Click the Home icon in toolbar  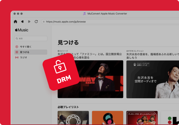click(x=15, y=22)
